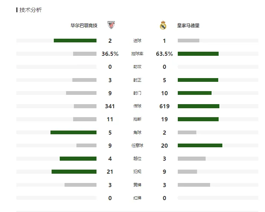Click Real Madrid's green 抢断 tackles bar

(198, 119)
